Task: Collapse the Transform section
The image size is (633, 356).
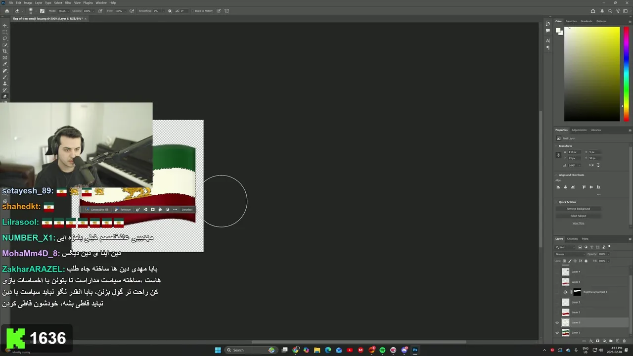Action: [556, 146]
